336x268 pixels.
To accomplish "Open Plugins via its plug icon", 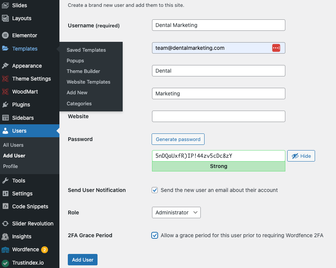I will [x=5, y=105].
